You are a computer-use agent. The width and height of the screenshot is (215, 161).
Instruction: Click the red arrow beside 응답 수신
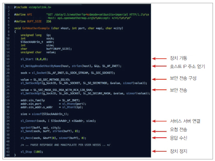159,138
